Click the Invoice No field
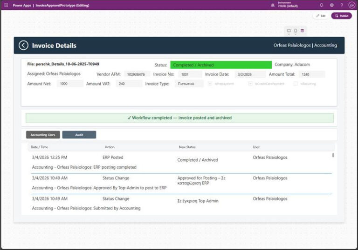 [190, 74]
